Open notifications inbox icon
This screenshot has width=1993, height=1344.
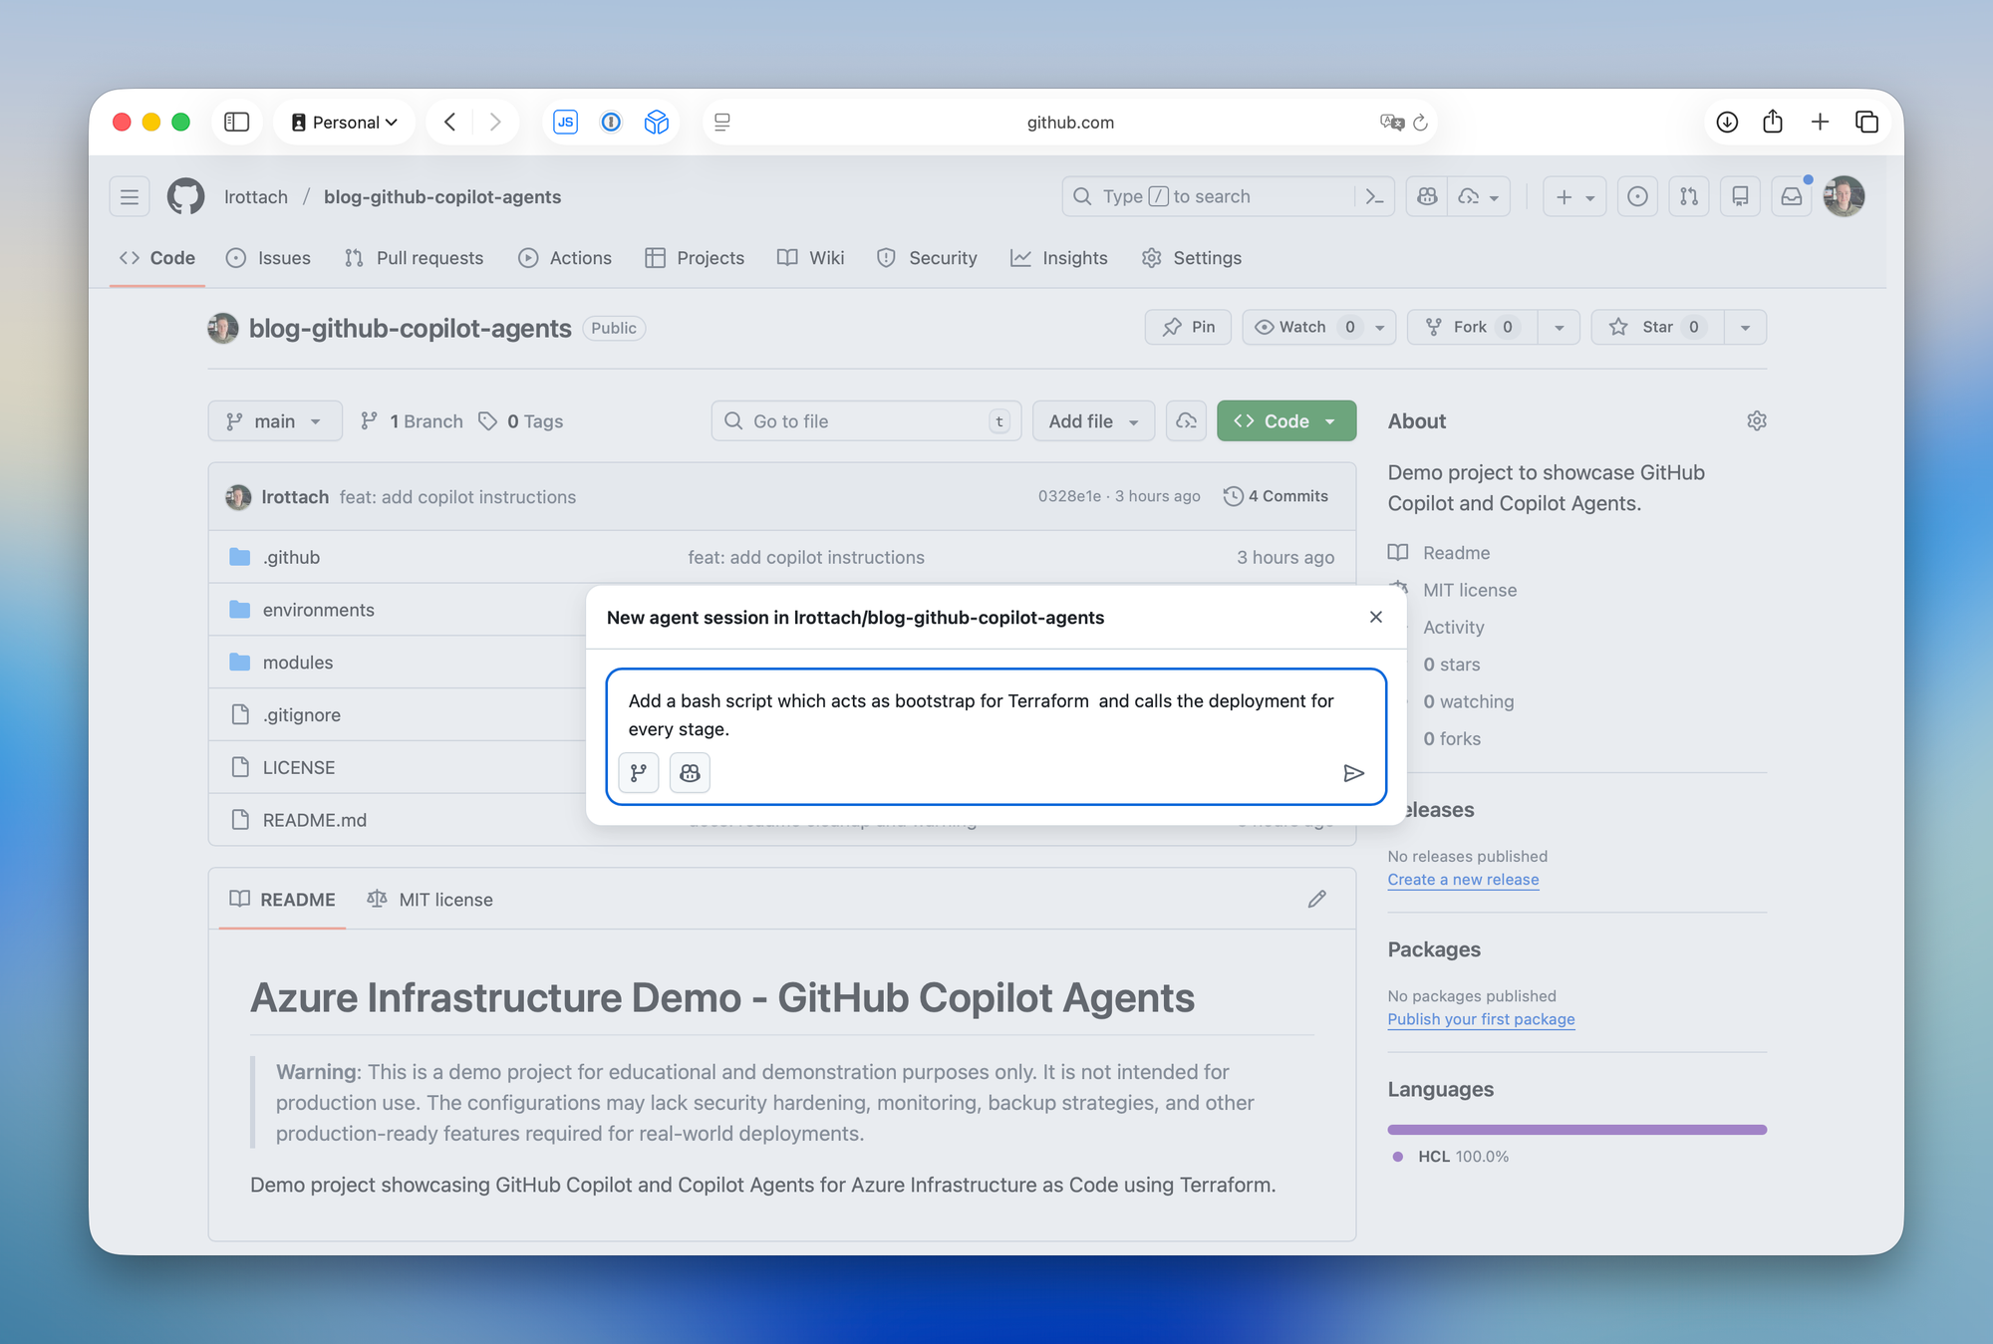tap(1791, 197)
